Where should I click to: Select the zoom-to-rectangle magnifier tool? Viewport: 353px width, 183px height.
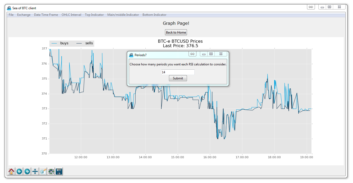pyautogui.click(x=43, y=171)
